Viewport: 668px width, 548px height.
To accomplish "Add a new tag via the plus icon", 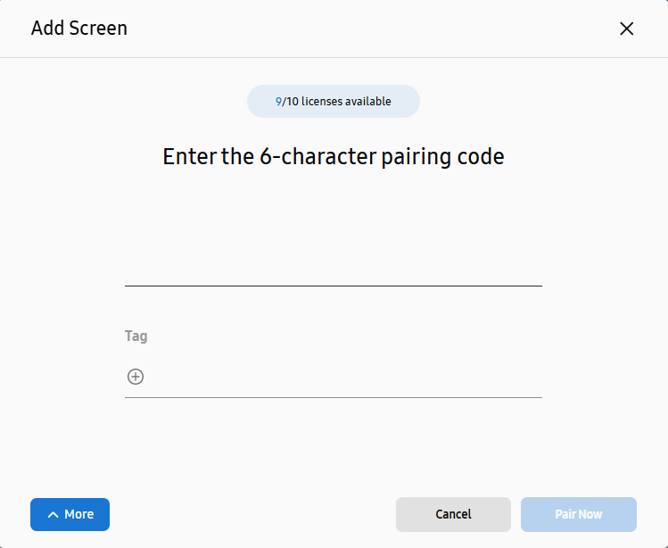I will (x=136, y=377).
